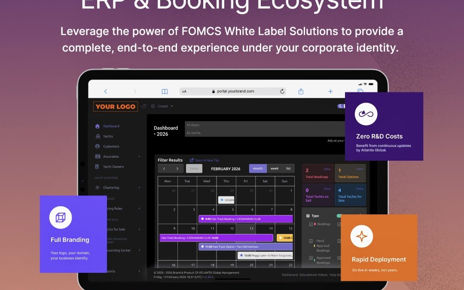Toggle the dark mode moon switch
Screen dimensions: 464x290
[341, 106]
